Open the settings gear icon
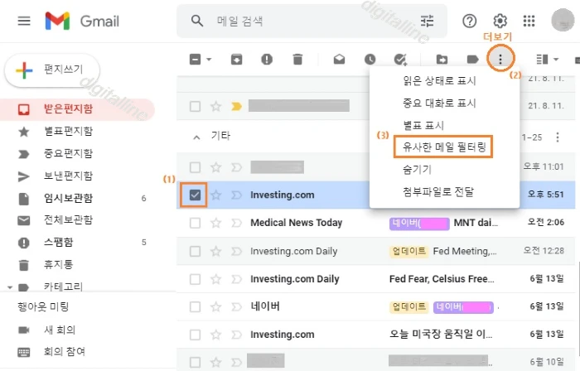 coord(500,21)
